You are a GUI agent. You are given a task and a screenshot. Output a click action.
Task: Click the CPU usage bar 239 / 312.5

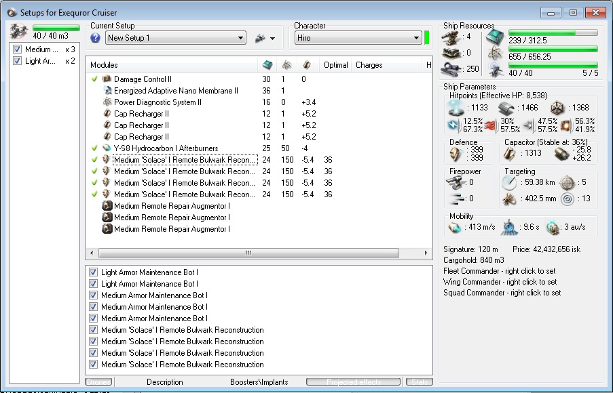(x=553, y=33)
